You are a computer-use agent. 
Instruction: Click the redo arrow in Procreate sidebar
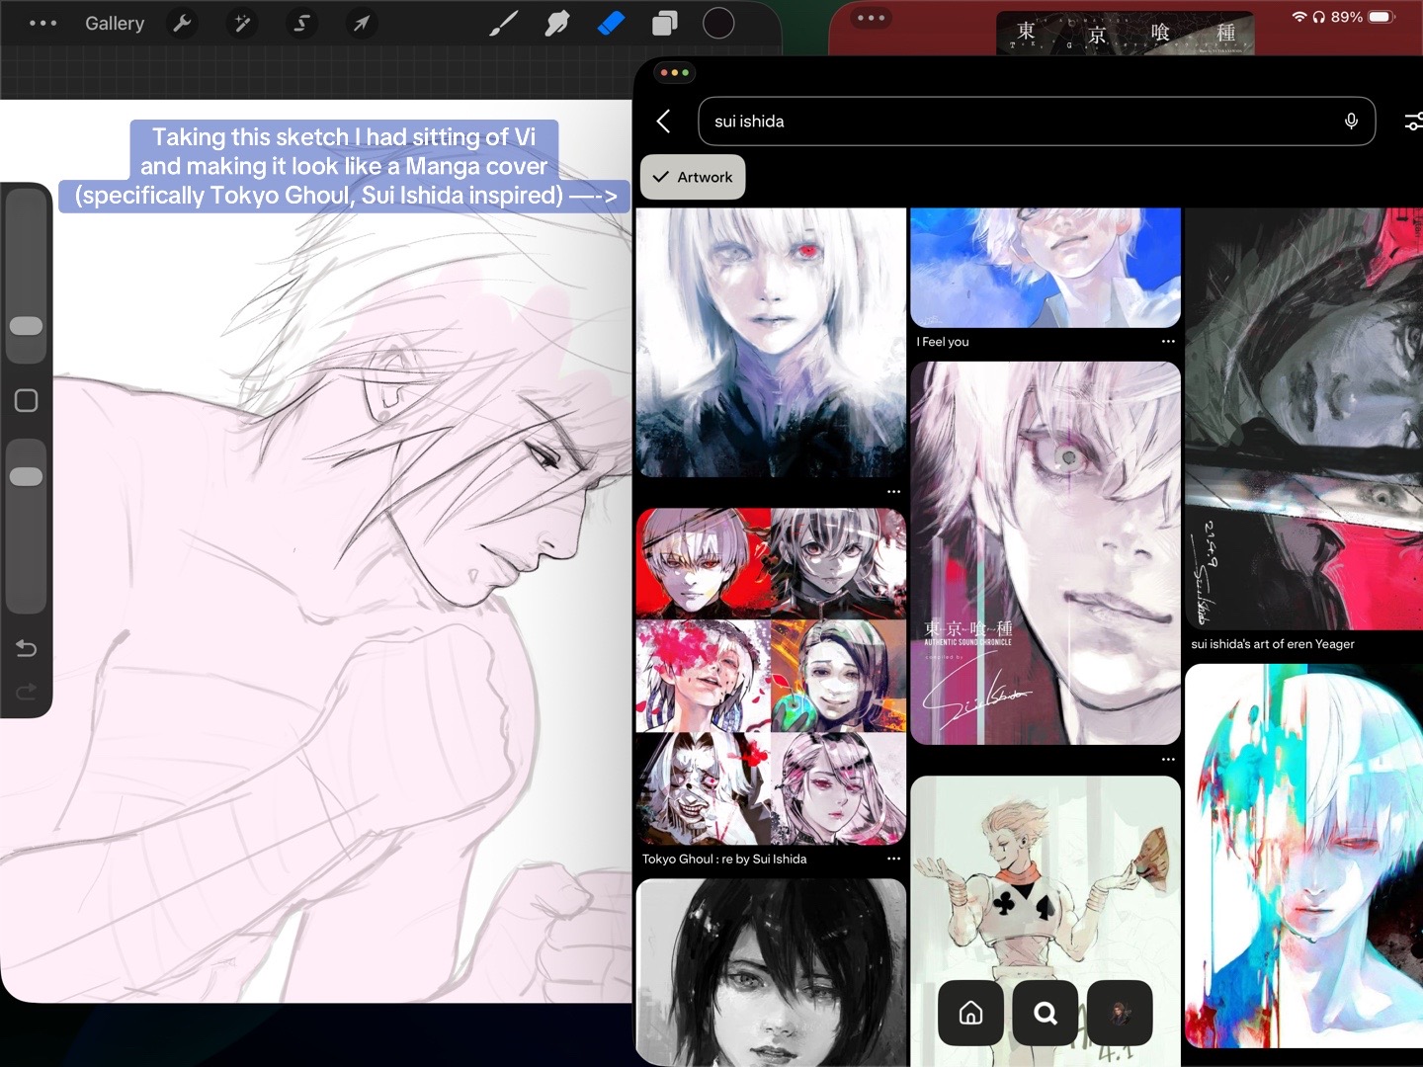(x=26, y=692)
